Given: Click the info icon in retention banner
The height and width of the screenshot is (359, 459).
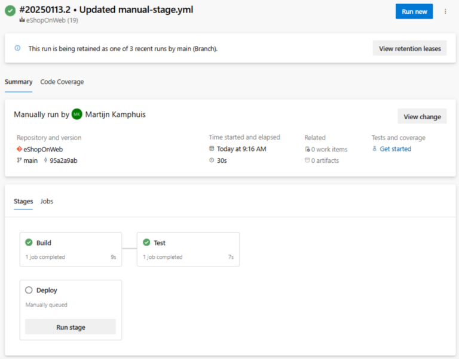Looking at the screenshot, I should [17, 48].
